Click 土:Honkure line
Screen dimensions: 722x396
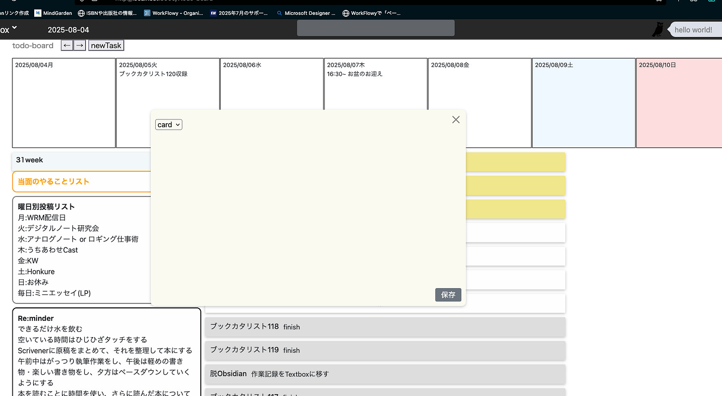click(x=36, y=272)
